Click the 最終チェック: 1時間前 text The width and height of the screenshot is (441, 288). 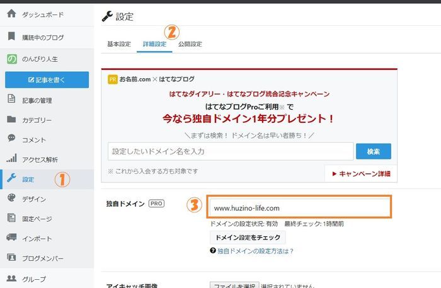coord(314,224)
